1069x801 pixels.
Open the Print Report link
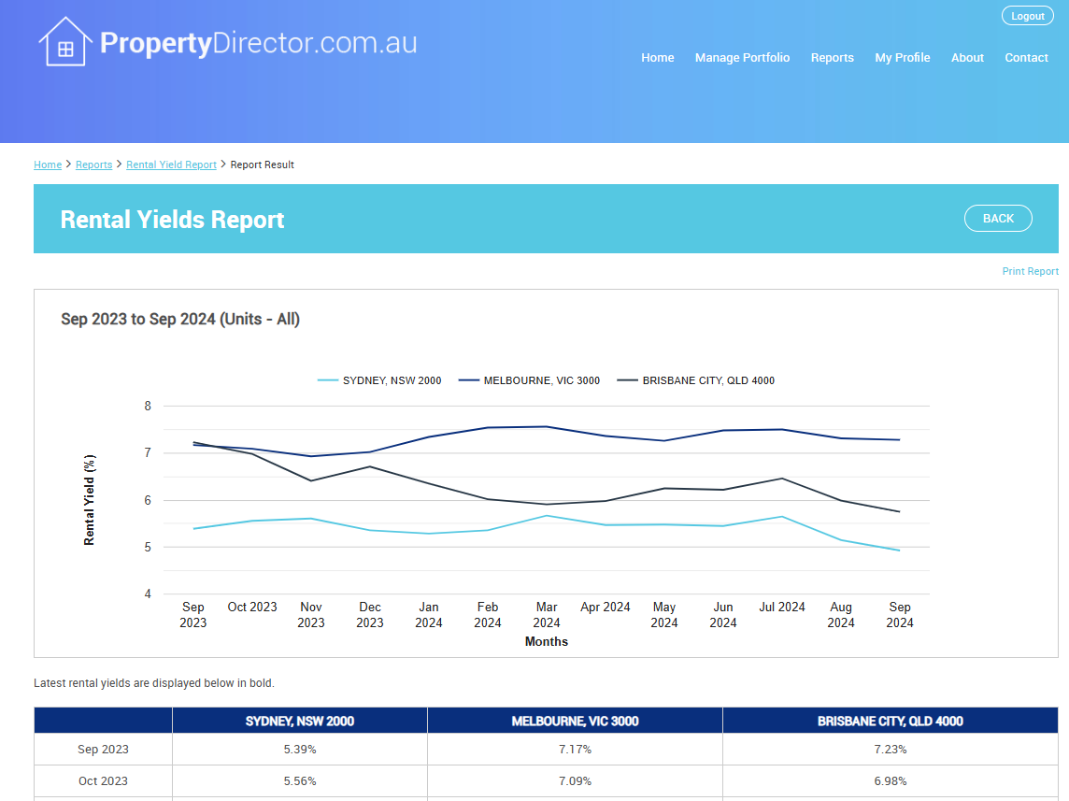1030,270
